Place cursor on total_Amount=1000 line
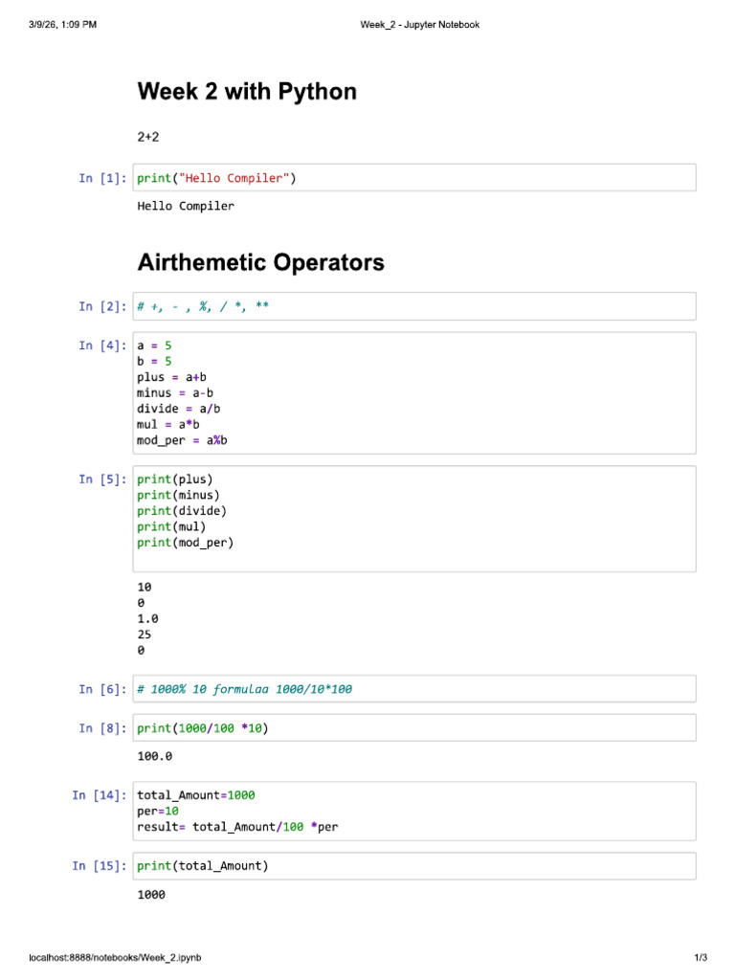Viewport: 735px width, 980px height. pyautogui.click(x=196, y=795)
